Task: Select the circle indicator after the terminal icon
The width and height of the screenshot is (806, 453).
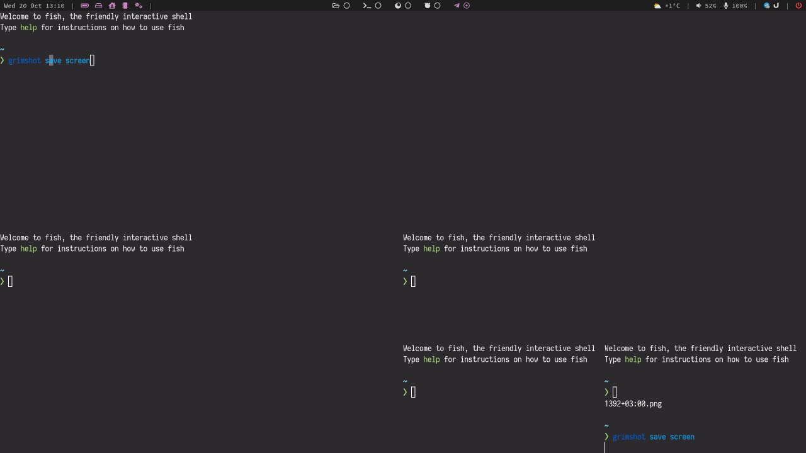Action: click(378, 6)
